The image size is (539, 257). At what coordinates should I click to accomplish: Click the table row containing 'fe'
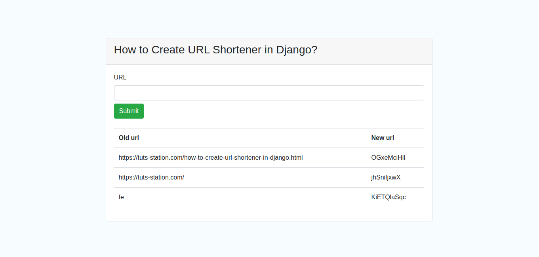point(269,197)
